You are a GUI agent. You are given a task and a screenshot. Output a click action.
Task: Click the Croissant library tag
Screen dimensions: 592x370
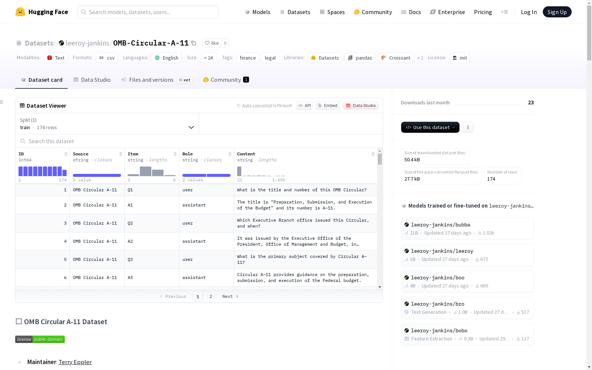[396, 58]
